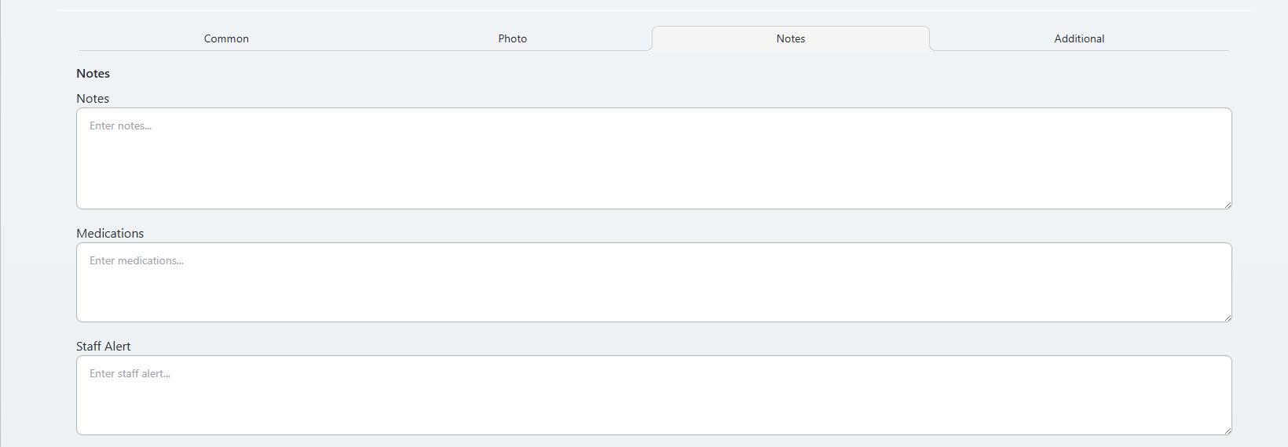Click the empty area right of the Staff Alert label

coord(682,346)
